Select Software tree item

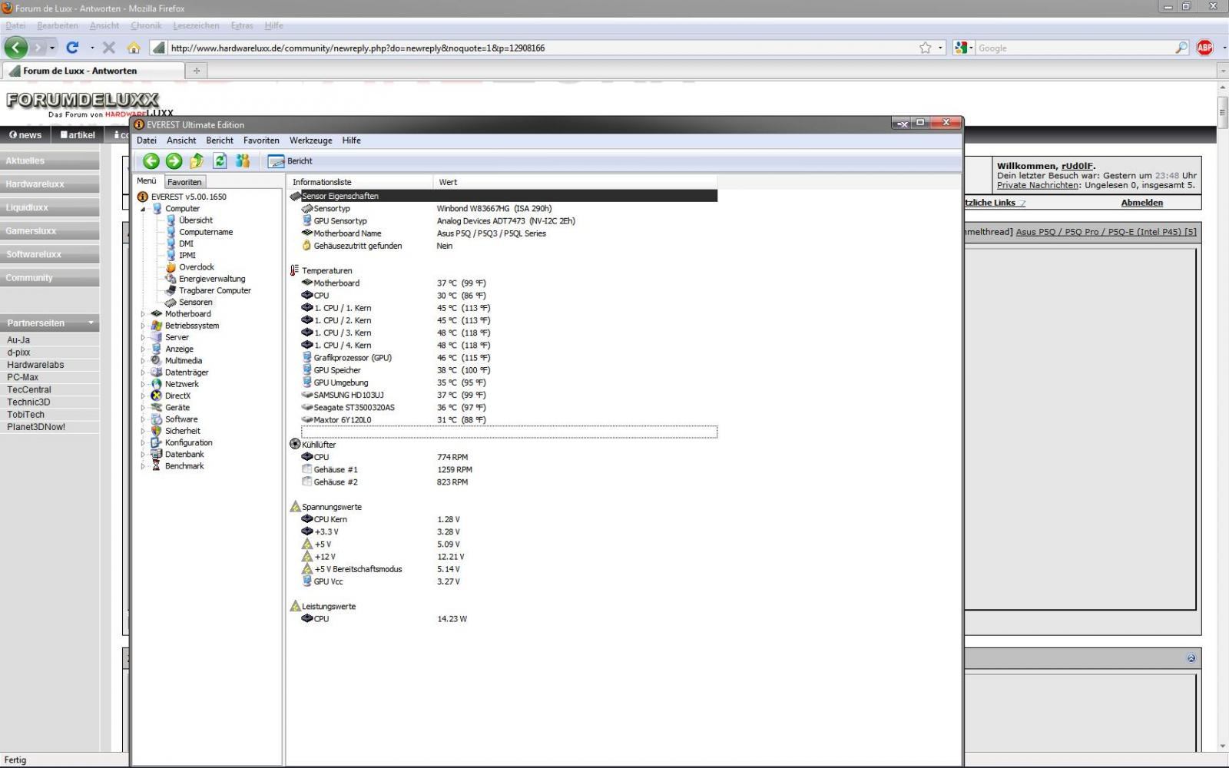click(181, 419)
